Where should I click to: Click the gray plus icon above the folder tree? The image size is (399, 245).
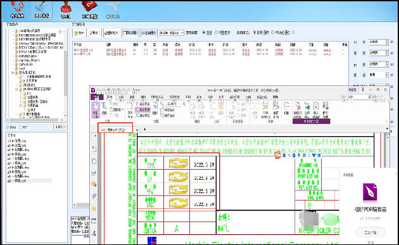(x=60, y=32)
